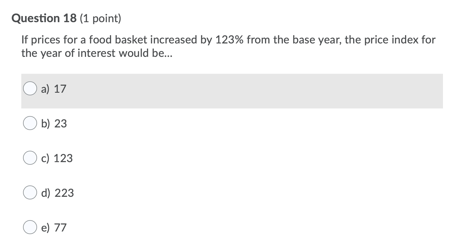Screen dimensions: 473x242
Task: Click the label text d) 223
Action: [x=58, y=192]
